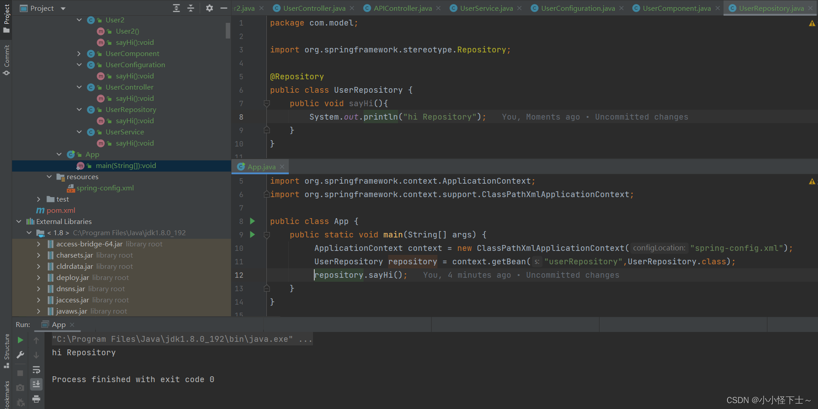The height and width of the screenshot is (409, 818).
Task: Toggle scroll to end in console
Action: click(36, 384)
